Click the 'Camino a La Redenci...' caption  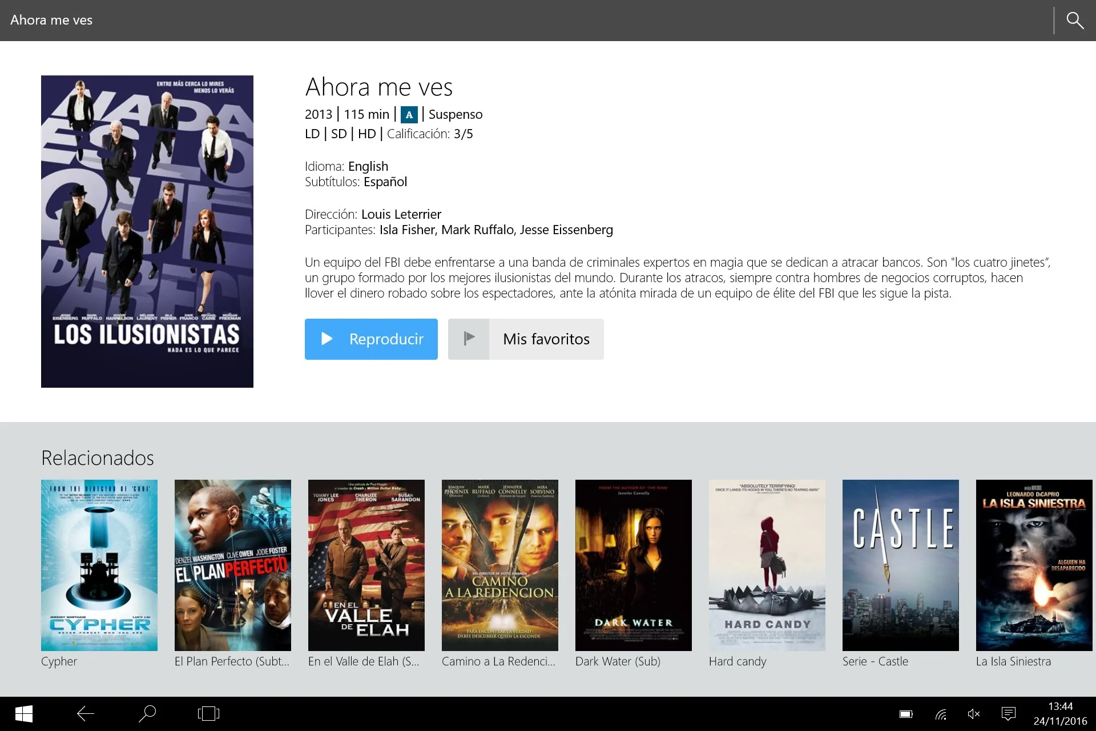[x=498, y=661]
